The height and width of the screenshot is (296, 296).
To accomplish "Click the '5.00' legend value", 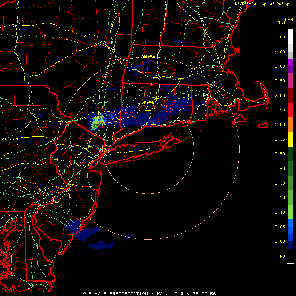I will point(280,37).
